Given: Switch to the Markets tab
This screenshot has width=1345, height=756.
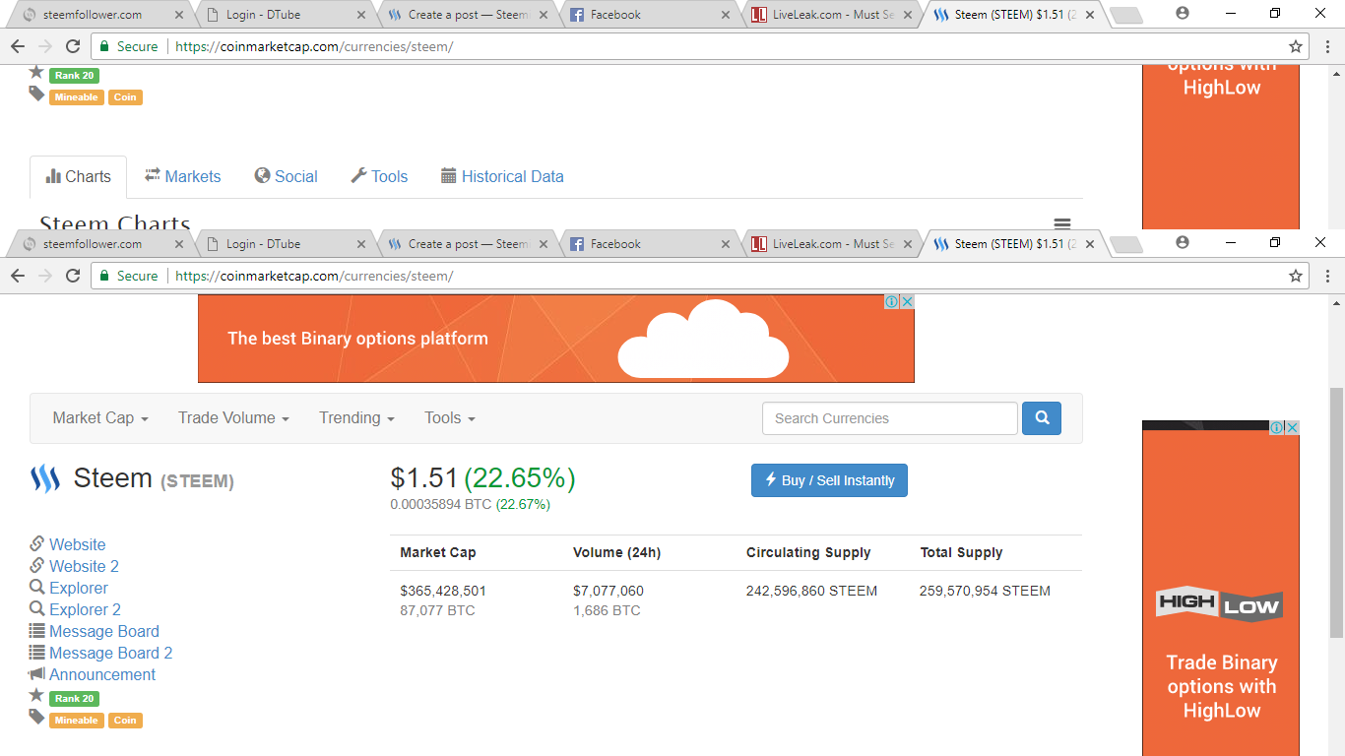Looking at the screenshot, I should tap(183, 177).
